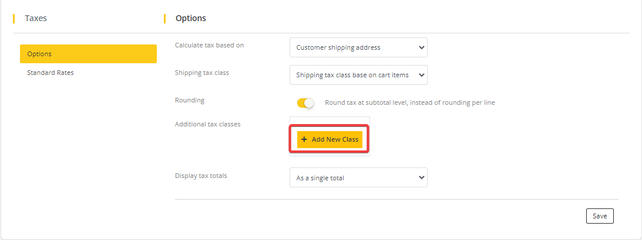This screenshot has height=240, width=642.
Task: Toggle the Rounding switch
Action: coord(305,102)
